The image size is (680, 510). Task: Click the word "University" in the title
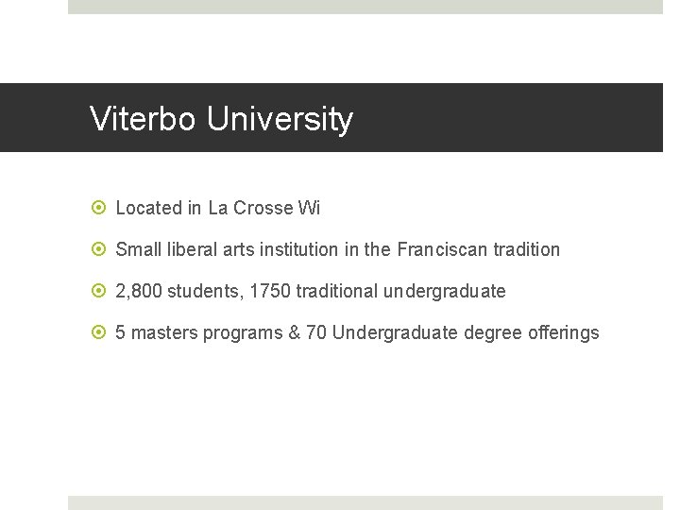[280, 119]
